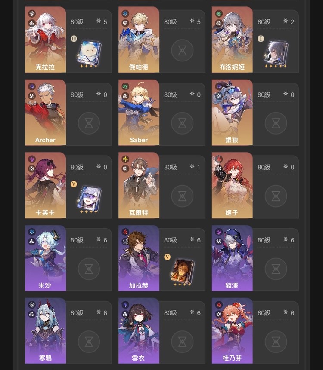Viewport: 323px width, 370px height.
Task: Click the 桂乃芬 character card
Action: click(x=232, y=330)
